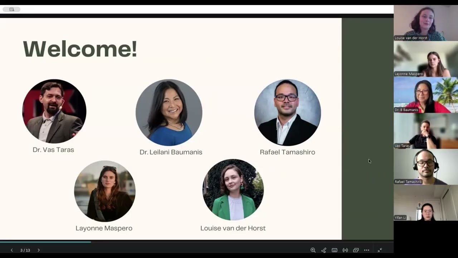This screenshot has height=258, width=458.
Task: Exit fullscreen presentation mode
Action: pos(380,250)
